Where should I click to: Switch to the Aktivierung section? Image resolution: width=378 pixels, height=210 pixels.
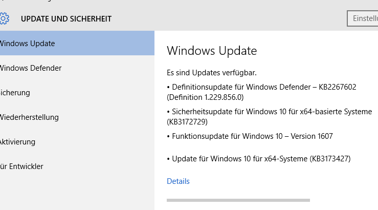point(18,142)
